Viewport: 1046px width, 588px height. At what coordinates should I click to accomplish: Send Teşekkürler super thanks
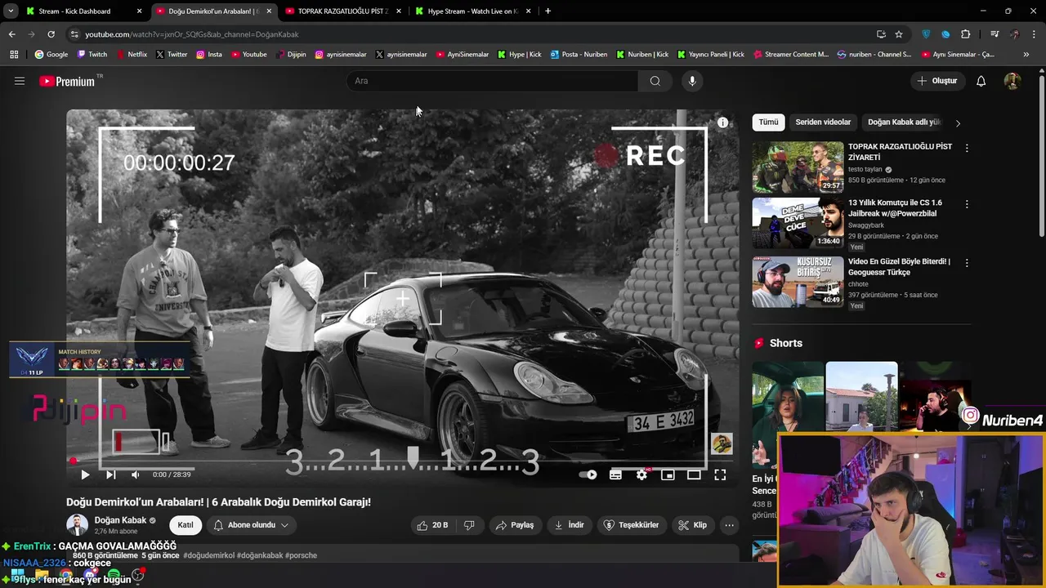coord(632,525)
